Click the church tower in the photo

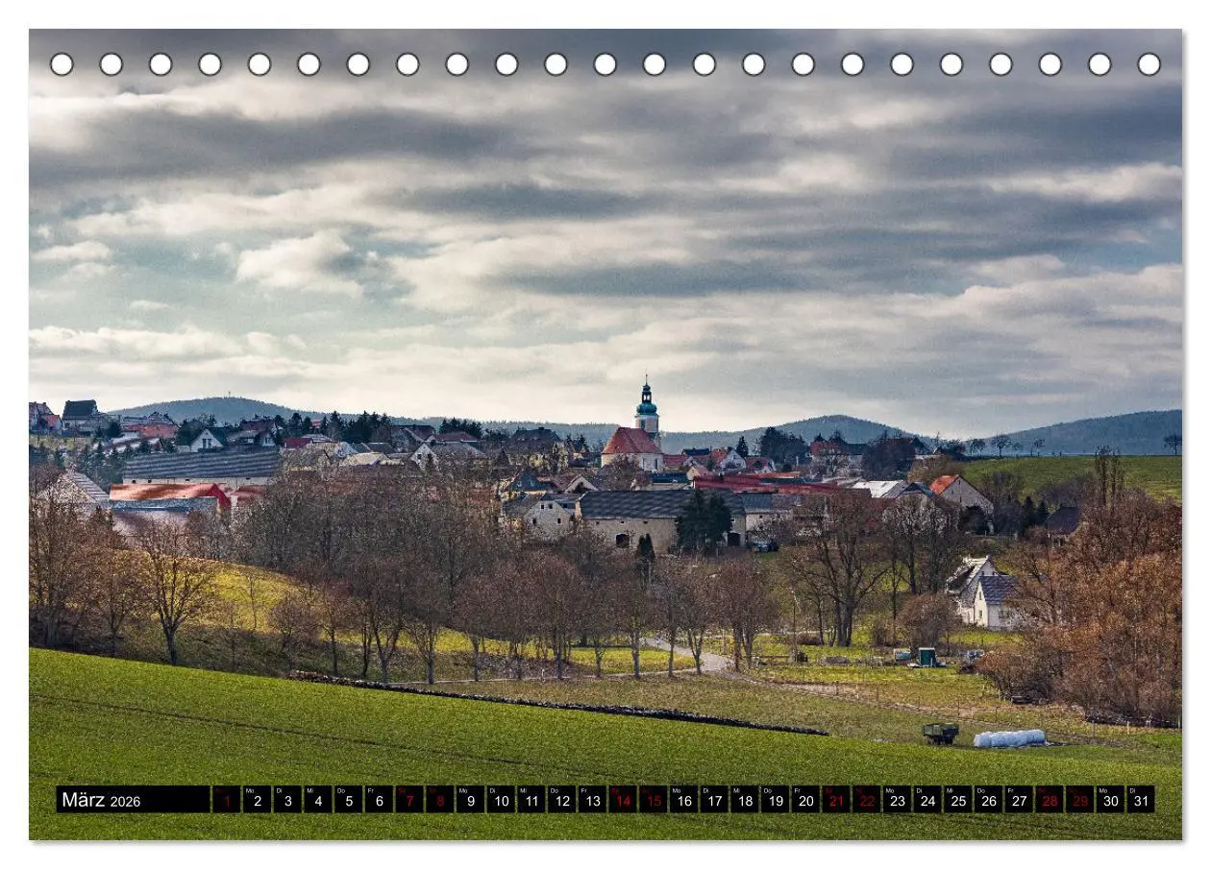click(647, 411)
